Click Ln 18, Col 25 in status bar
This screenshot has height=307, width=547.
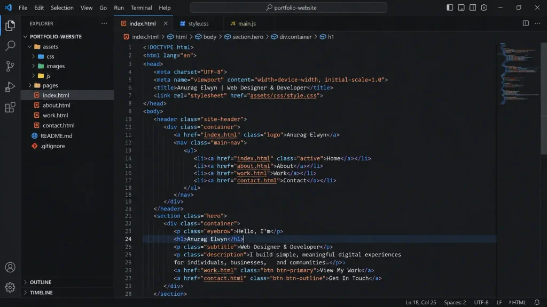tap(421, 302)
